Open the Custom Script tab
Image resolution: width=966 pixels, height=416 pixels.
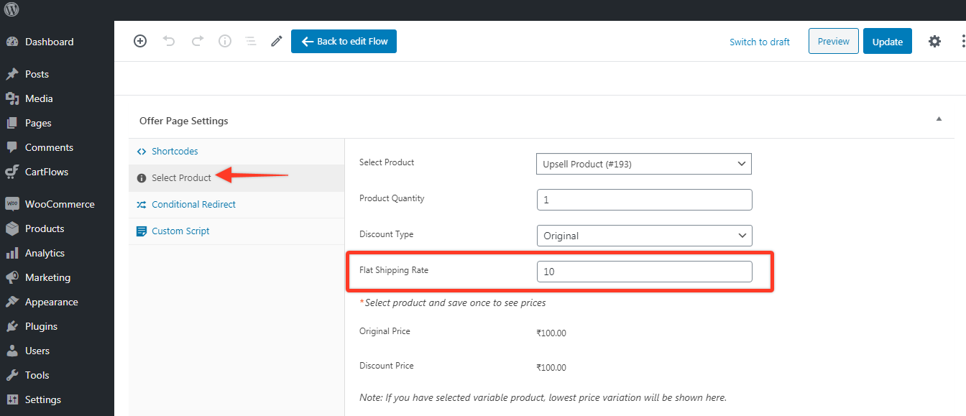236,231
